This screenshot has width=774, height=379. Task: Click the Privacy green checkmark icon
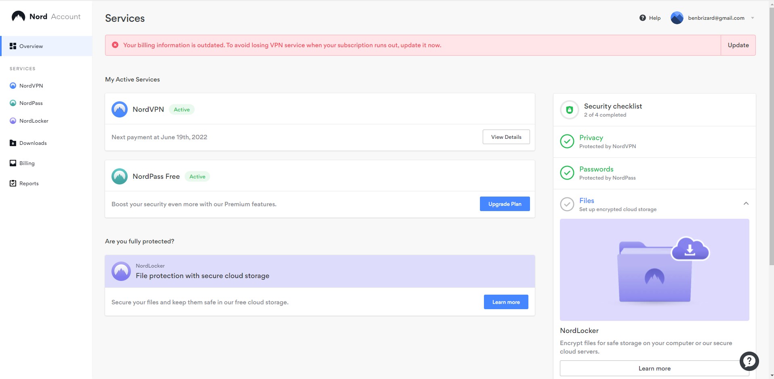coord(567,141)
